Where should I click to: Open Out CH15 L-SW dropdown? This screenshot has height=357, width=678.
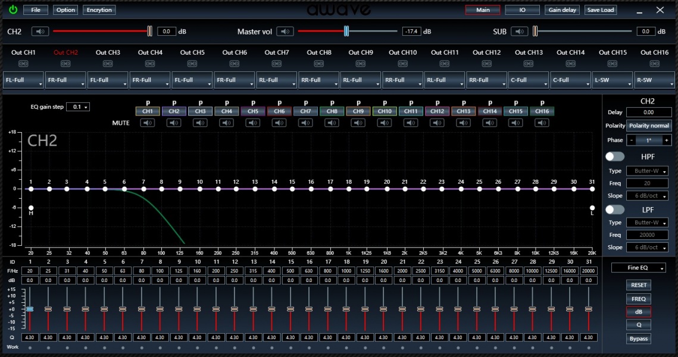tap(613, 80)
